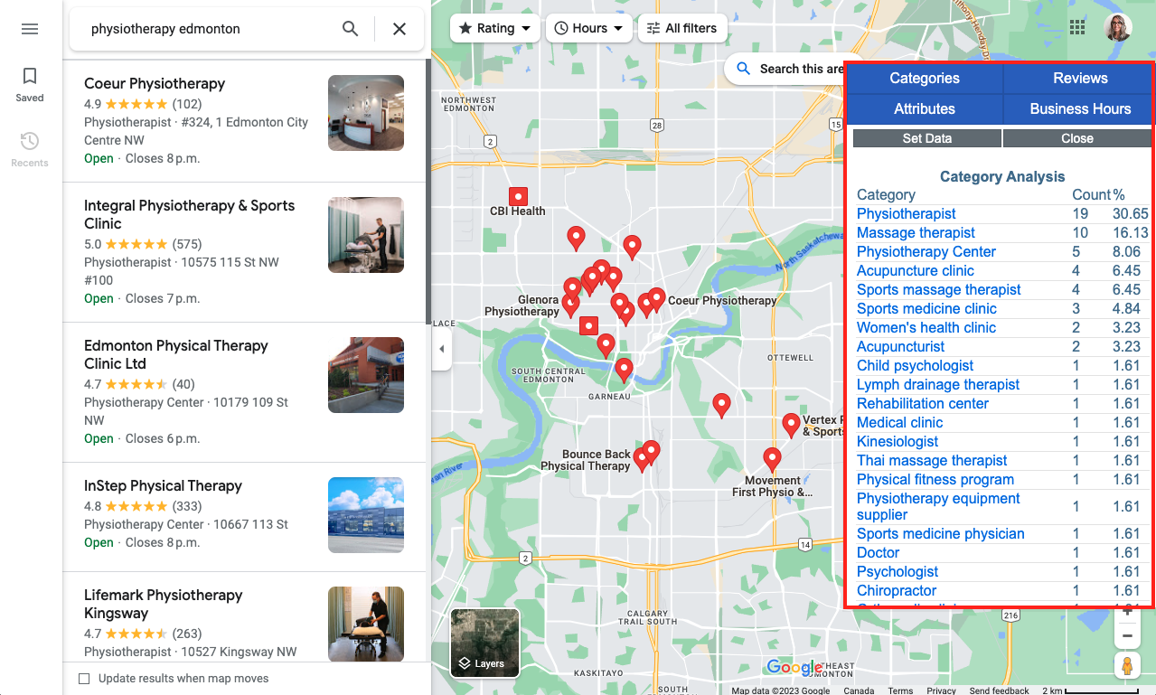Zoom out the map with minus button

[x=1126, y=635]
